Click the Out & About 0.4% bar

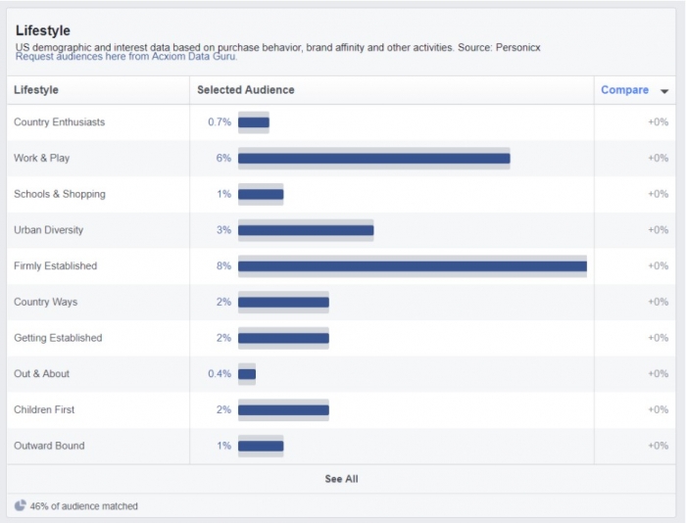(x=247, y=374)
